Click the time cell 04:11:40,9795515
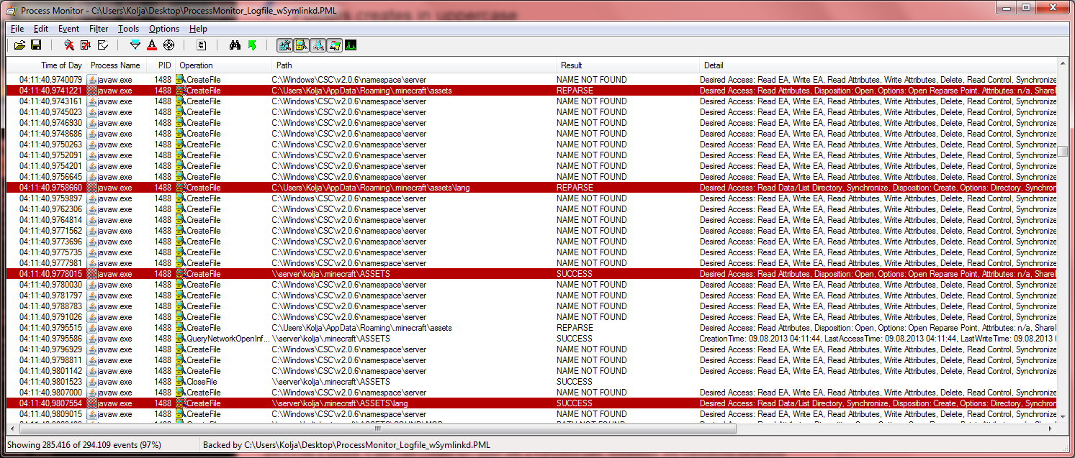This screenshot has height=458, width=1075. click(50, 327)
